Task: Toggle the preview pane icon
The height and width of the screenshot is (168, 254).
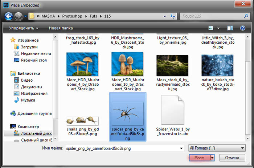Action: tap(230, 28)
